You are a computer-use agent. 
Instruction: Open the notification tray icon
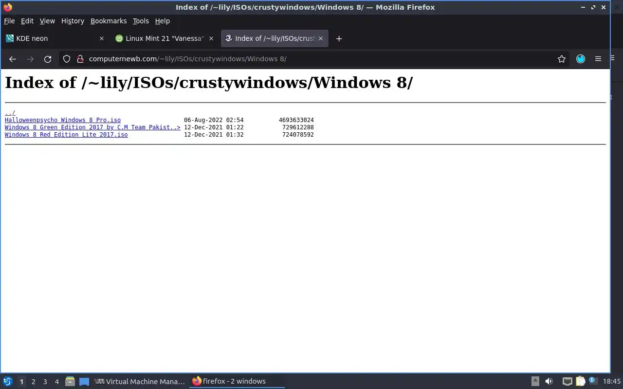[x=592, y=381]
